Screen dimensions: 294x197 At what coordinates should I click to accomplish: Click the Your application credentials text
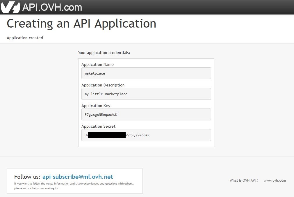(104, 53)
